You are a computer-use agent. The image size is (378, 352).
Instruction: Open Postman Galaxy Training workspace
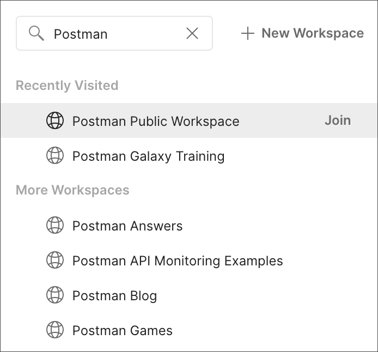click(x=149, y=156)
